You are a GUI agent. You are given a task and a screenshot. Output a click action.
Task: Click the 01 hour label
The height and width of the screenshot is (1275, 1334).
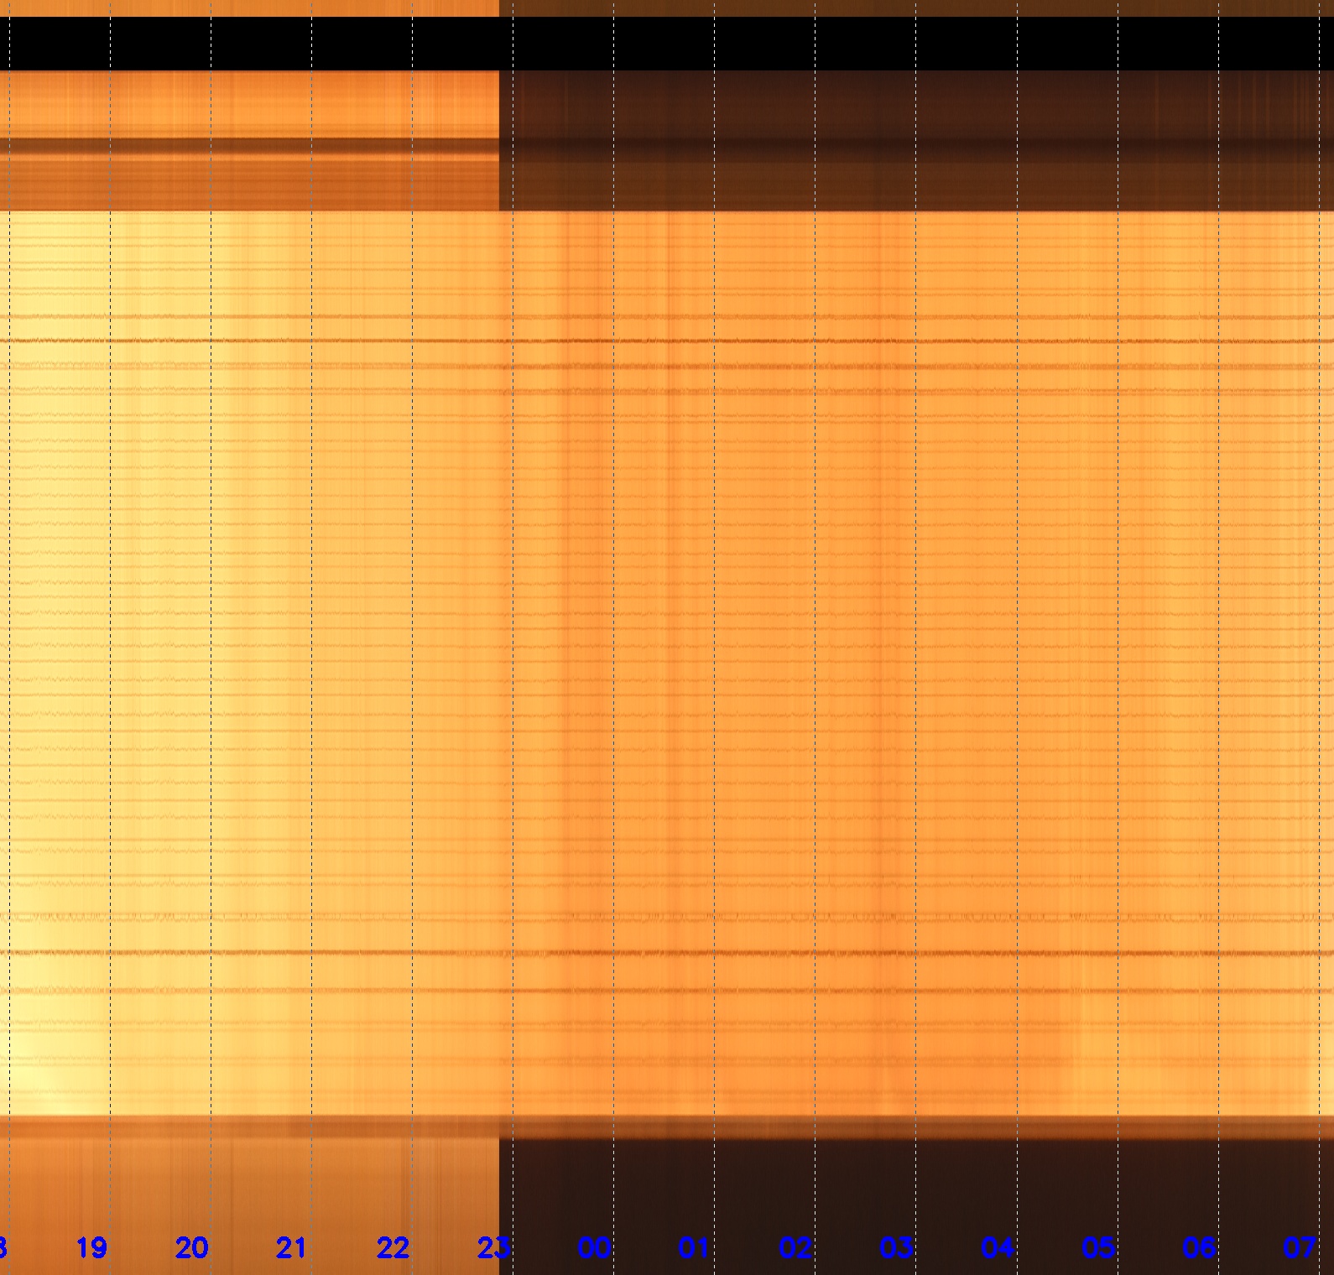tap(694, 1248)
